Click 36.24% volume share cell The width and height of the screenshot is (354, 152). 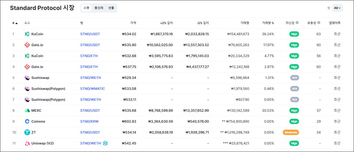(268, 34)
